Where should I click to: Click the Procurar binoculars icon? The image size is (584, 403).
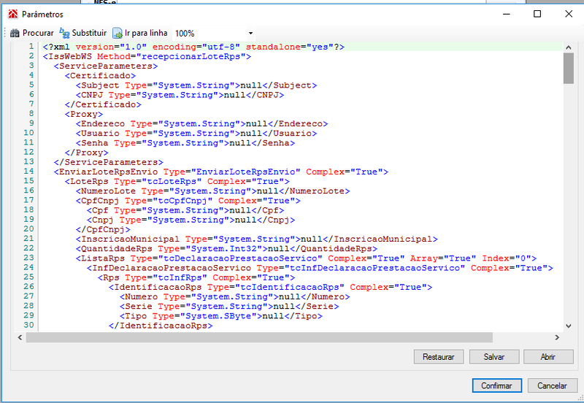pos(15,33)
